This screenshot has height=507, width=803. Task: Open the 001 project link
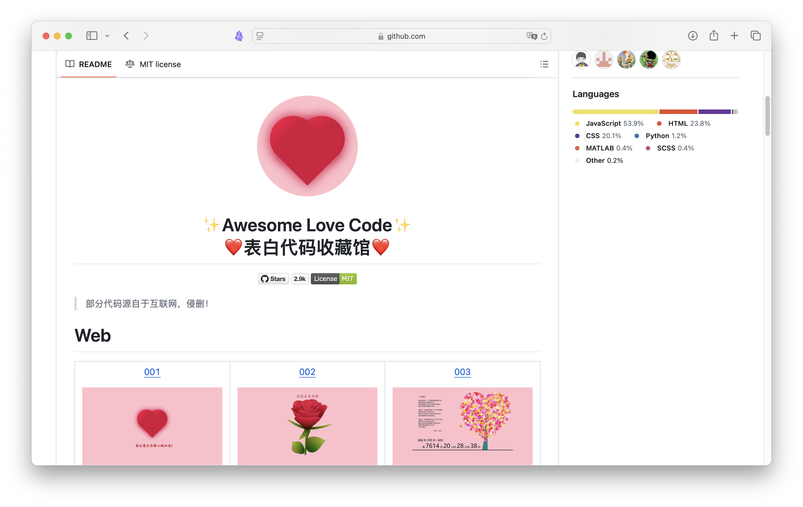(152, 372)
